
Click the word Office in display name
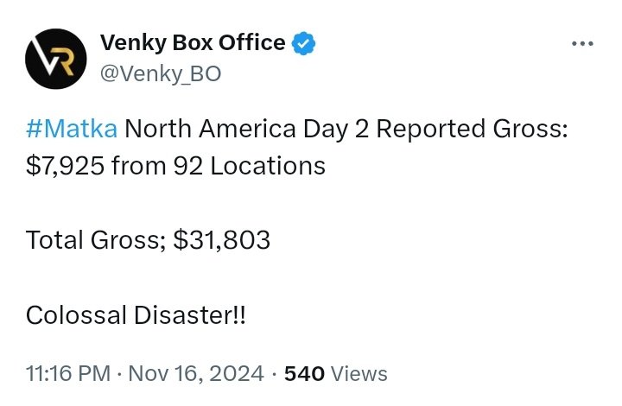[252, 42]
